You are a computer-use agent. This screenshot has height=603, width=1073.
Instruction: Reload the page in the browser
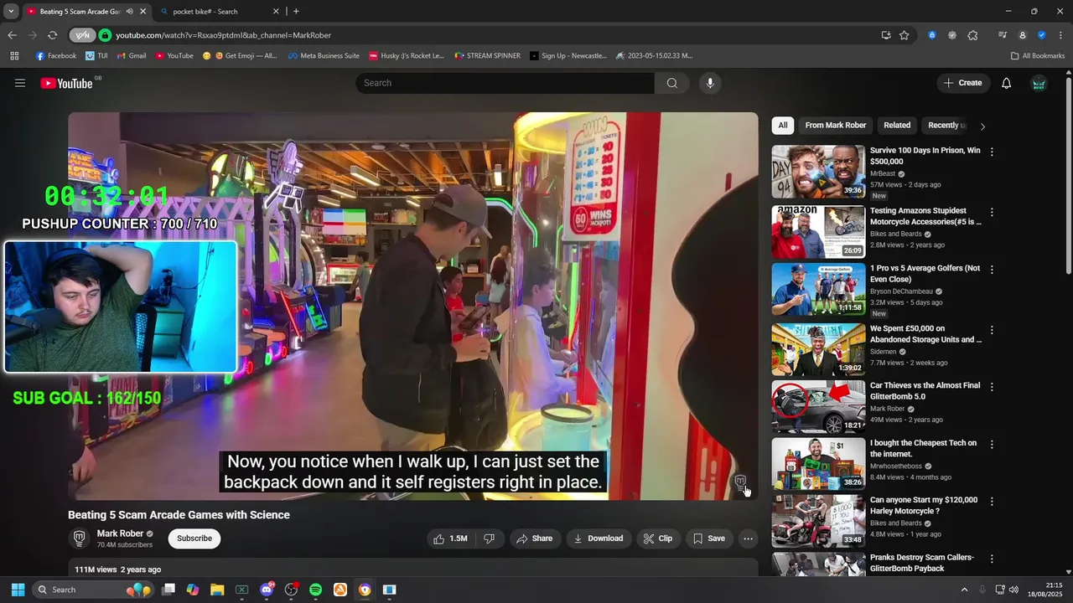pos(52,35)
